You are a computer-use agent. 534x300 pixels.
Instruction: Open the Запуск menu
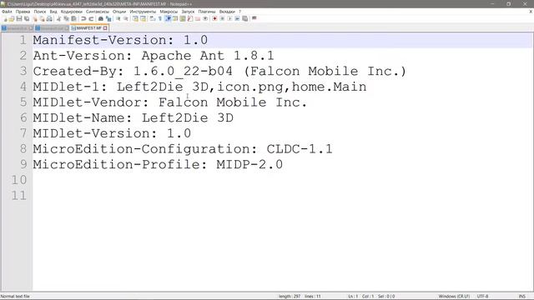coord(188,12)
